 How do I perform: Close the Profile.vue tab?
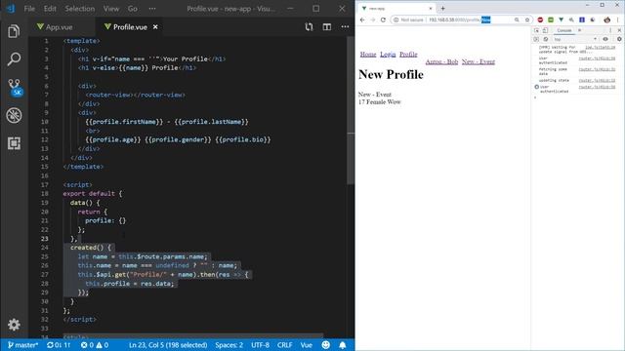tap(155, 27)
